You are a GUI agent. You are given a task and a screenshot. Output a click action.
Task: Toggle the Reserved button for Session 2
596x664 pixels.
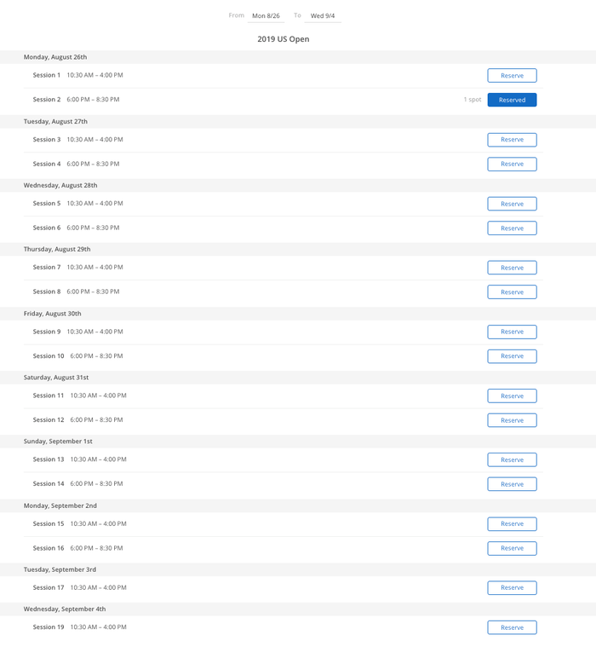512,100
